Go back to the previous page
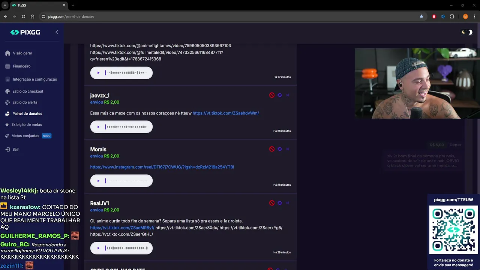 [x=5, y=16]
